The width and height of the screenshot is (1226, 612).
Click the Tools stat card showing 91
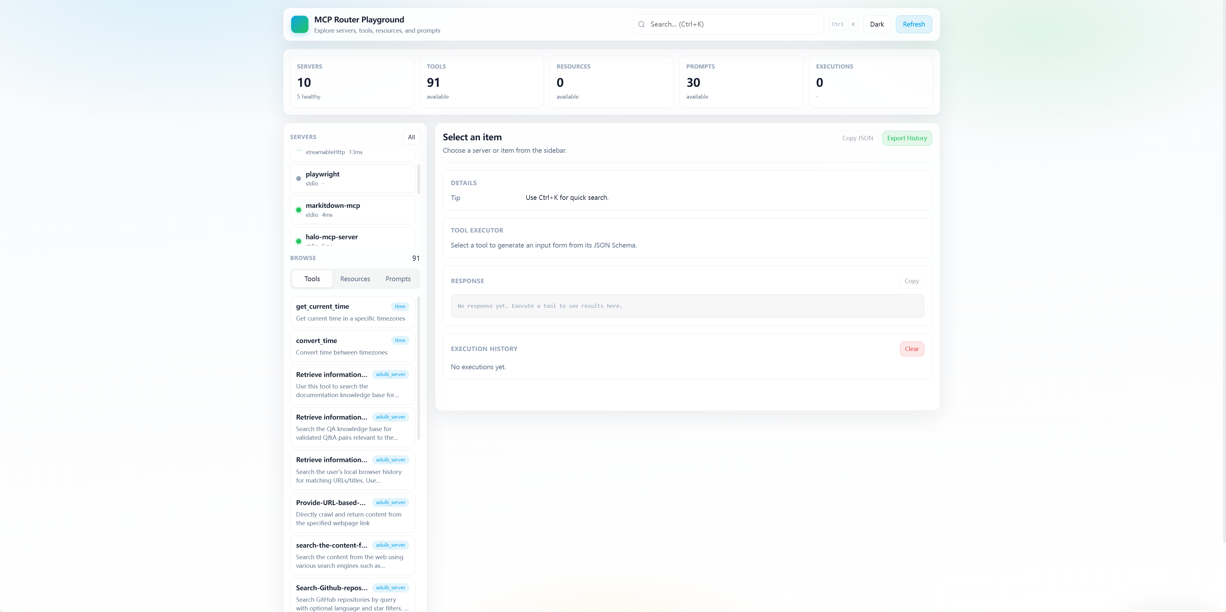482,82
